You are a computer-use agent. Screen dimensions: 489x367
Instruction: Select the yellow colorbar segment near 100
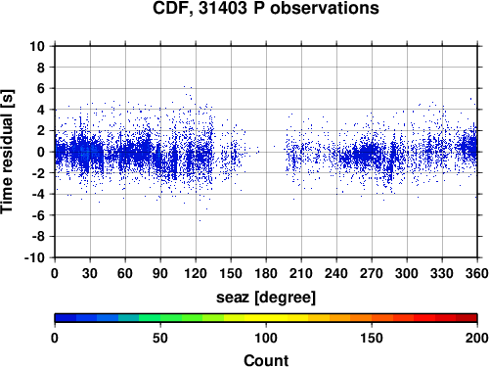[x=266, y=318]
